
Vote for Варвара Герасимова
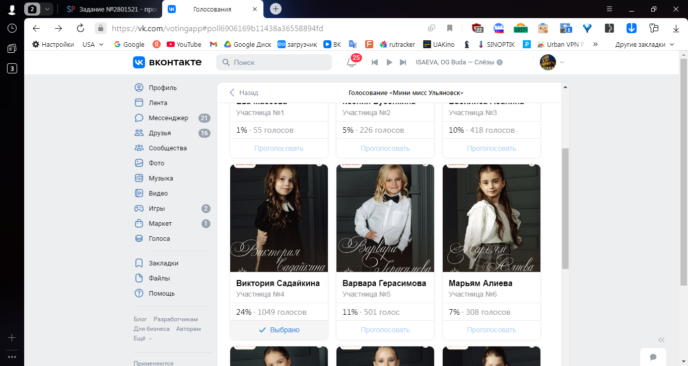[385, 330]
